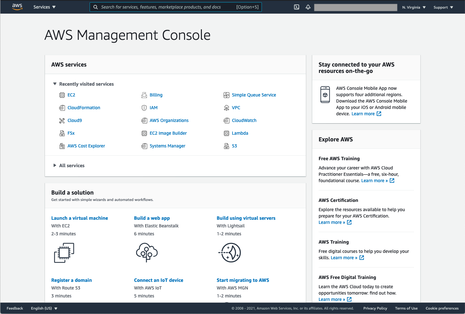
Task: Open the IAM link
Action: 154,108
